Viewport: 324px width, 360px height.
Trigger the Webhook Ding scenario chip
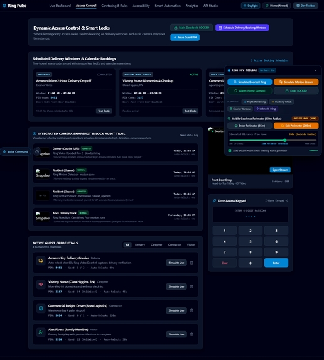pyautogui.click(x=266, y=109)
